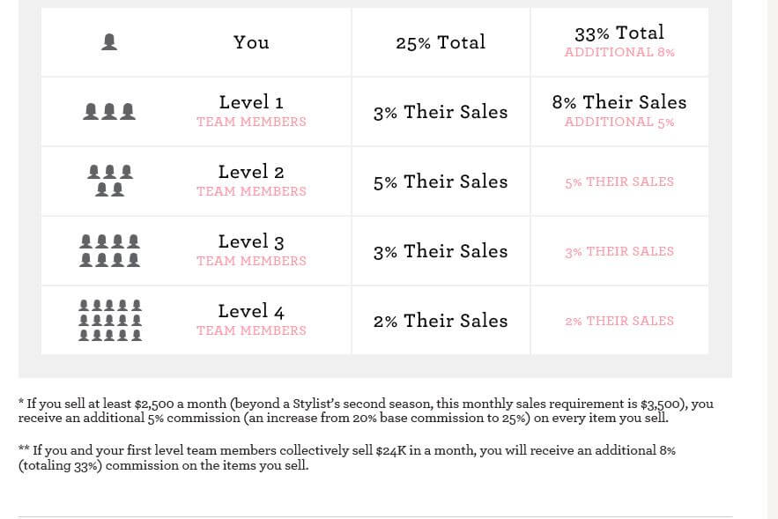Click black '5% Their Sales' in Level 2 row
The width and height of the screenshot is (778, 519).
point(441,182)
